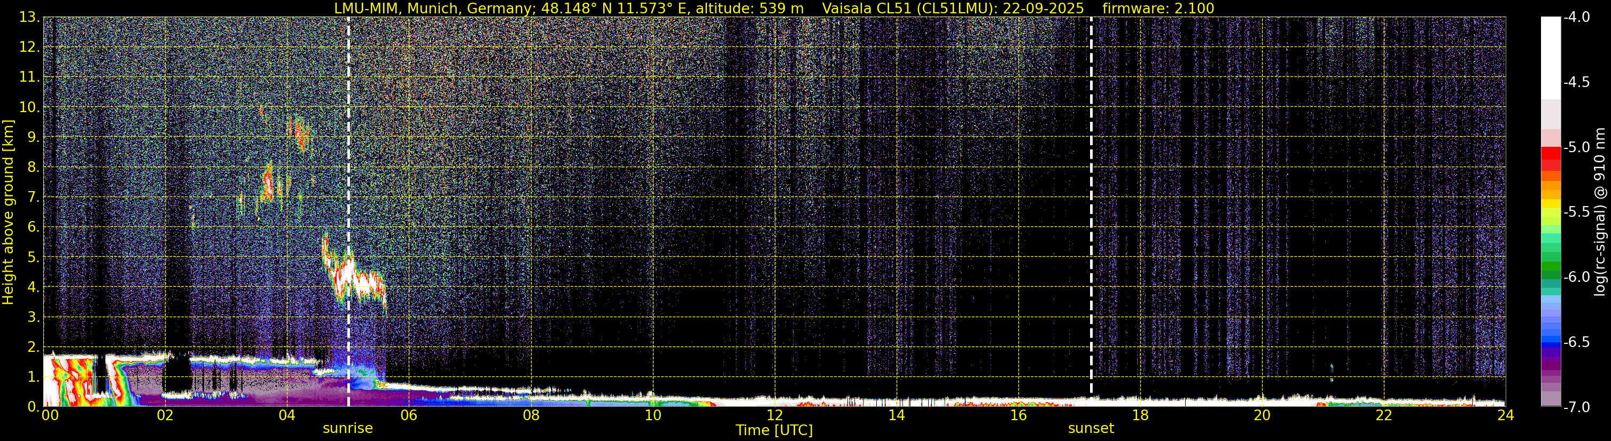Click the 12 tick label on the time axis

pyautogui.click(x=774, y=415)
